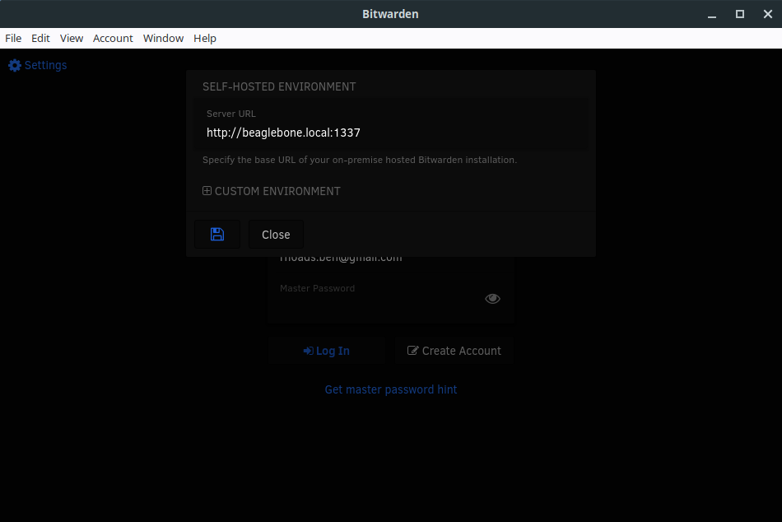Open the Account menu

(113, 39)
